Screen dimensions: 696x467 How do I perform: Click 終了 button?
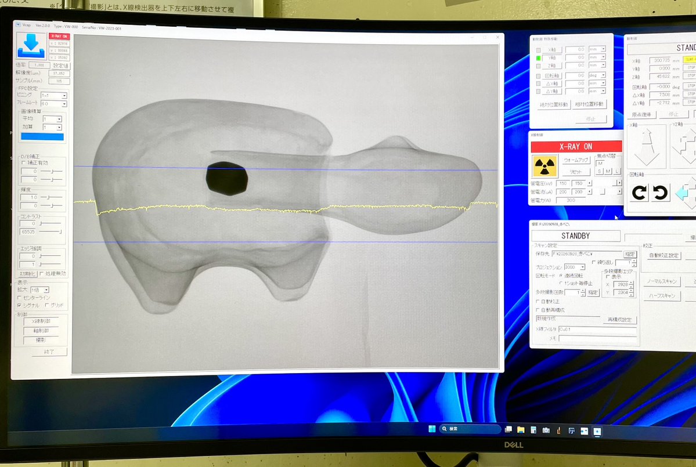[x=49, y=352]
